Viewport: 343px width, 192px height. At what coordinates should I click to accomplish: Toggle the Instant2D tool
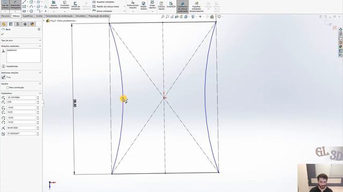click(171, 5)
